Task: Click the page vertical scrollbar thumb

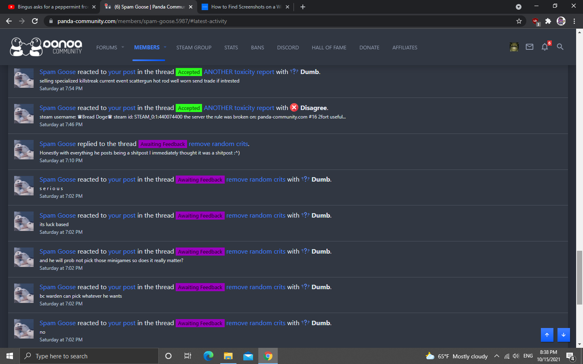Action: 579,277
